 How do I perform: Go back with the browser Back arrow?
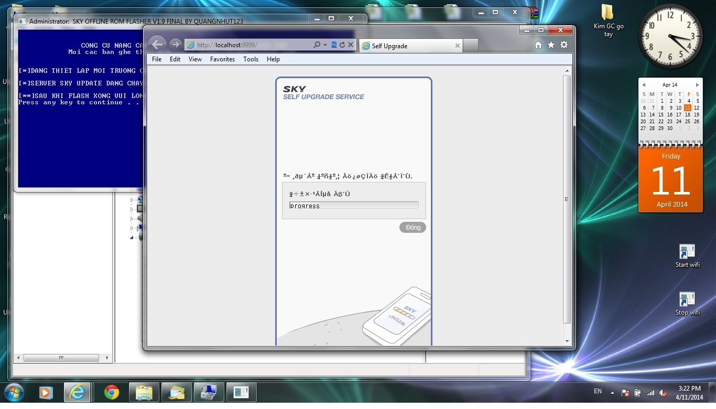point(157,45)
